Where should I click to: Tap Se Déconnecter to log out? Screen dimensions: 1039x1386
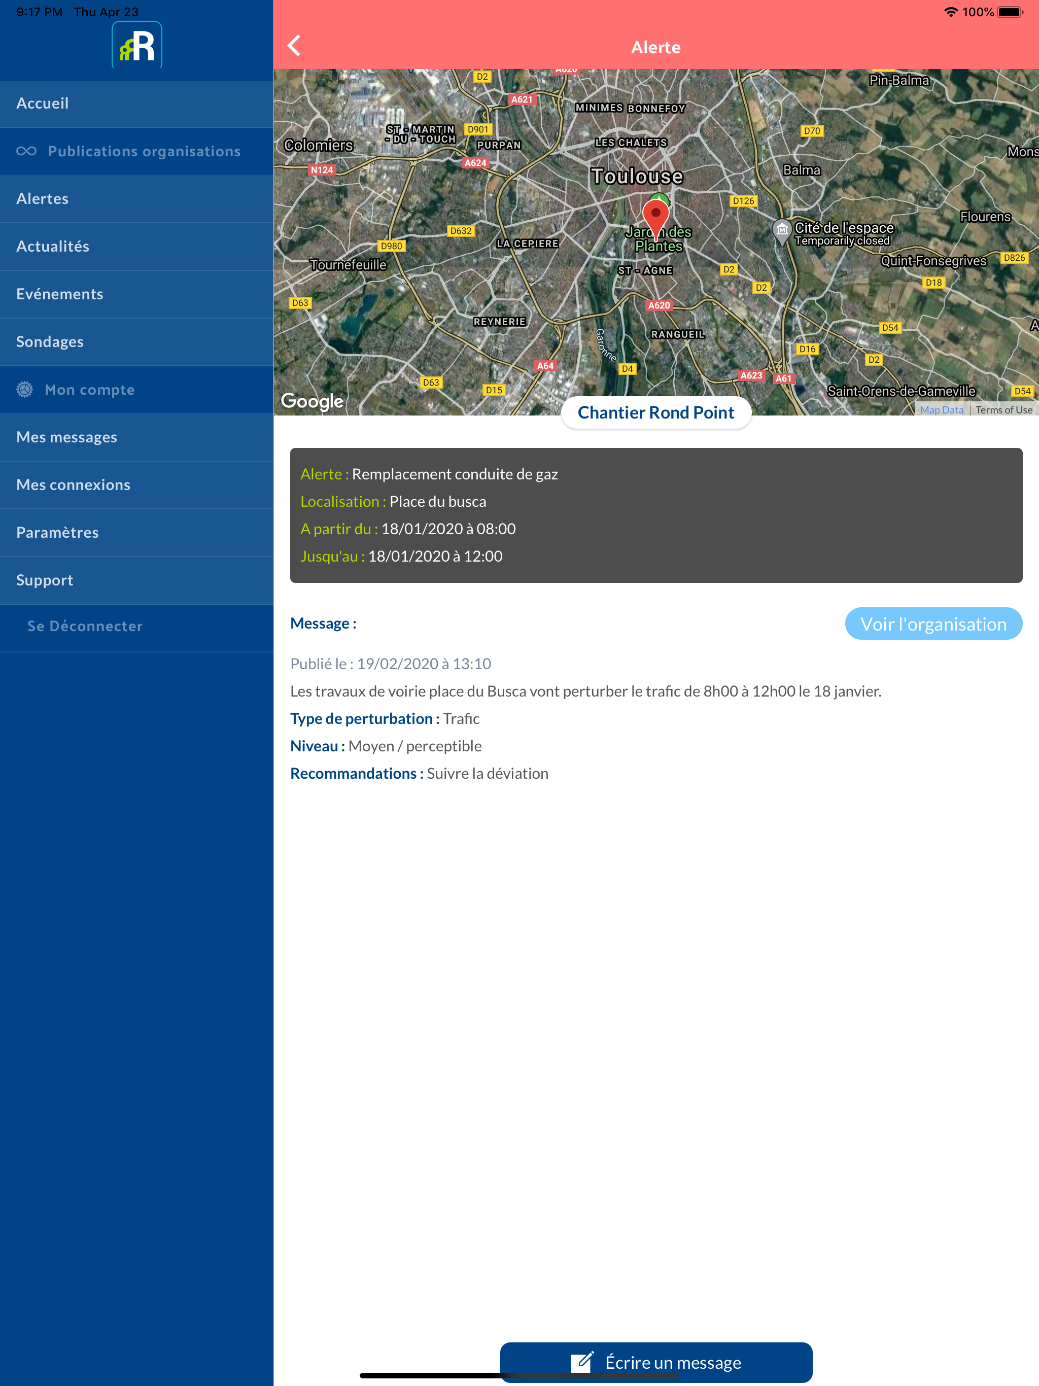pyautogui.click(x=136, y=627)
